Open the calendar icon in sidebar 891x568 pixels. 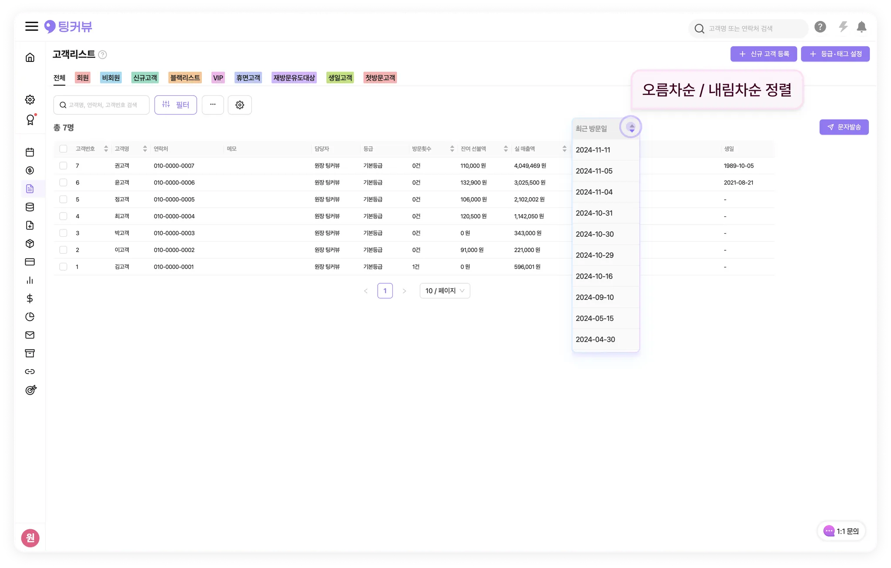(30, 152)
